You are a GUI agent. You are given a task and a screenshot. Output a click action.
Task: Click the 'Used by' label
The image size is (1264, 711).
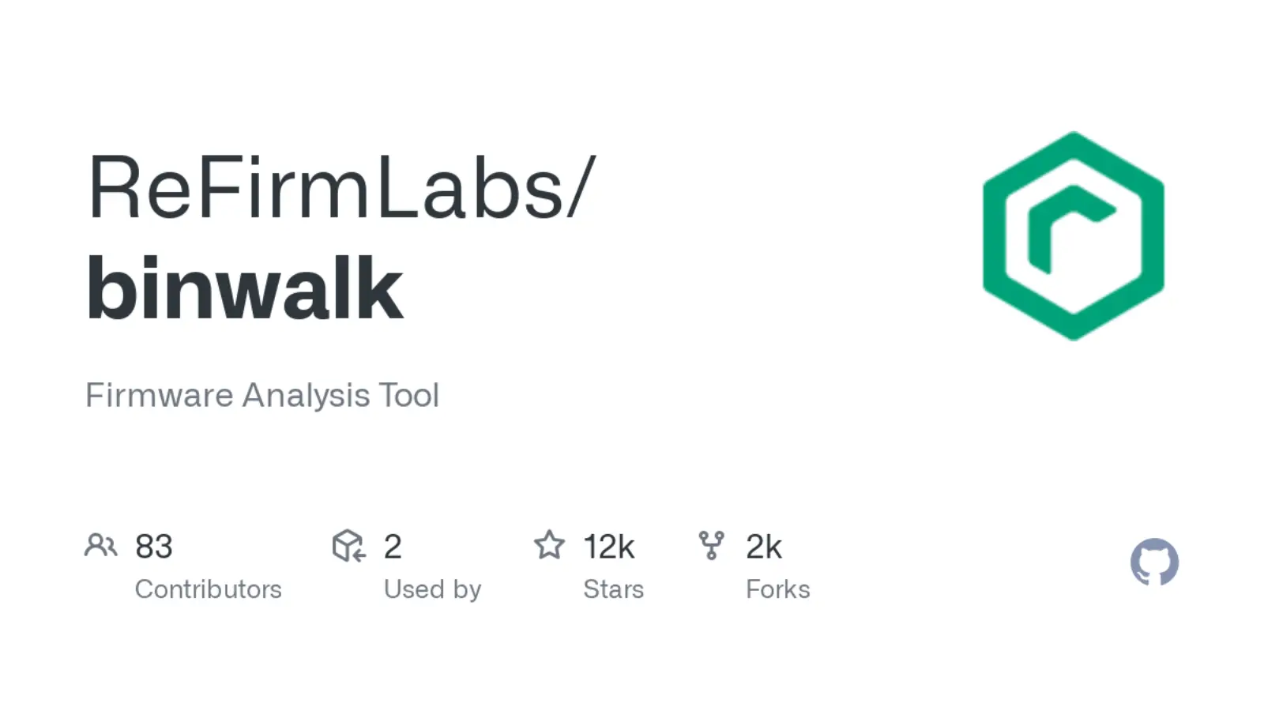(432, 589)
